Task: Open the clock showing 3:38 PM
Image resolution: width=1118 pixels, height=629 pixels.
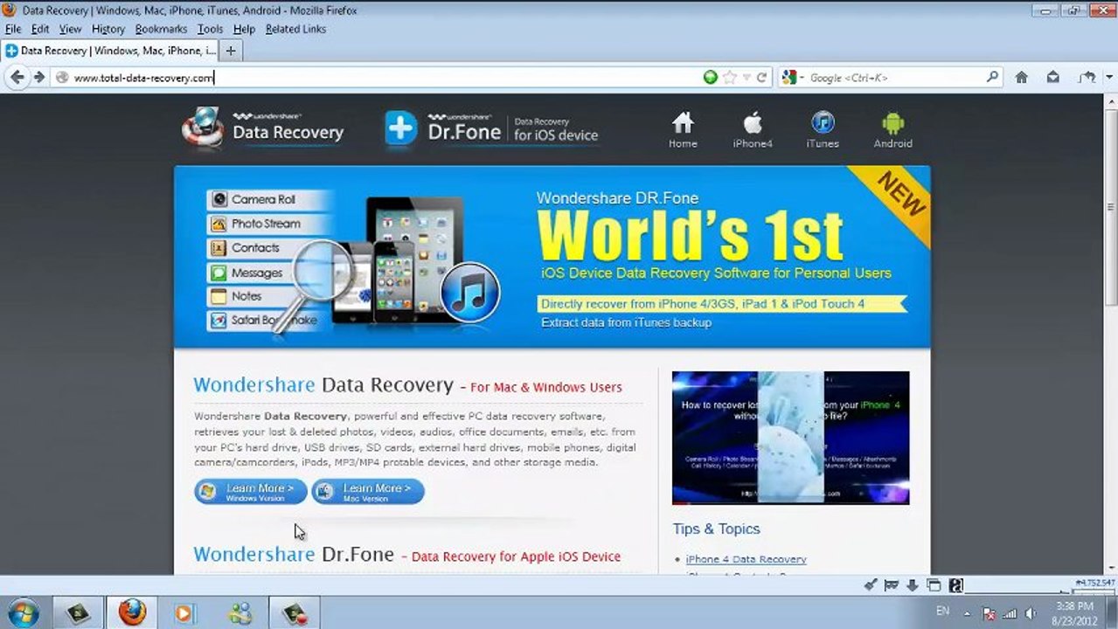Action: 1074,612
